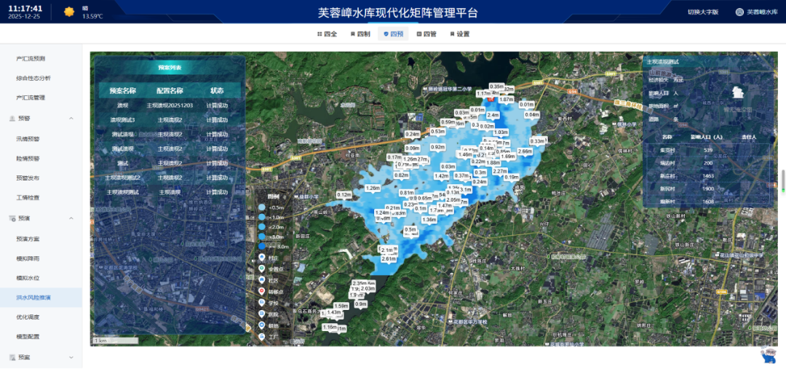Collapse the 预演 sidebar section
Viewport: 786px width, 369px height.
[71, 218]
